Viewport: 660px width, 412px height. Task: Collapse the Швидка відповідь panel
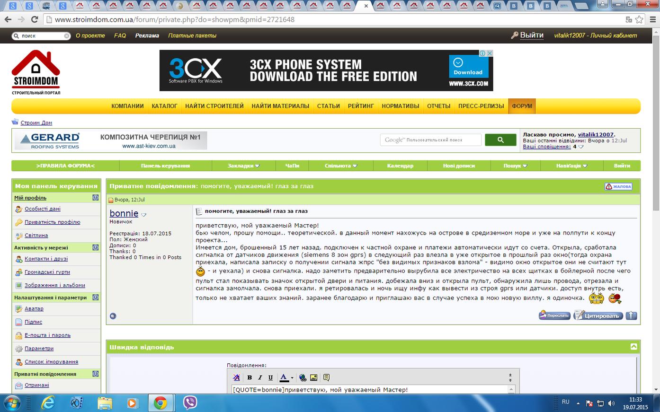(633, 347)
